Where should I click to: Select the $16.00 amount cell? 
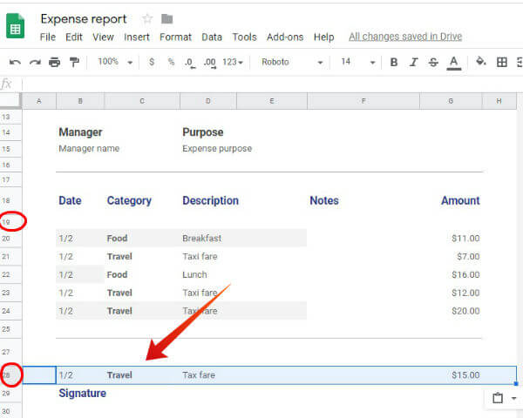click(465, 274)
